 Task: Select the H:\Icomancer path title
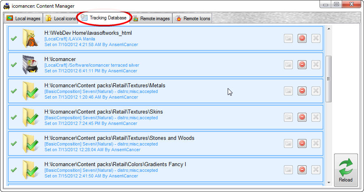(x=60, y=59)
